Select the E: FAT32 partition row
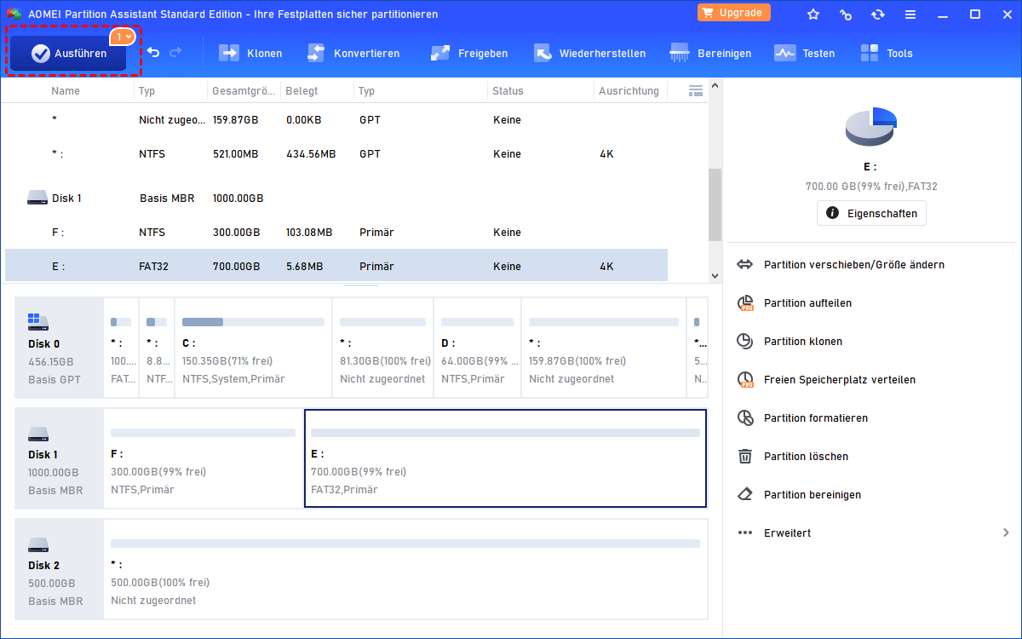The width and height of the screenshot is (1022, 639). (x=336, y=266)
